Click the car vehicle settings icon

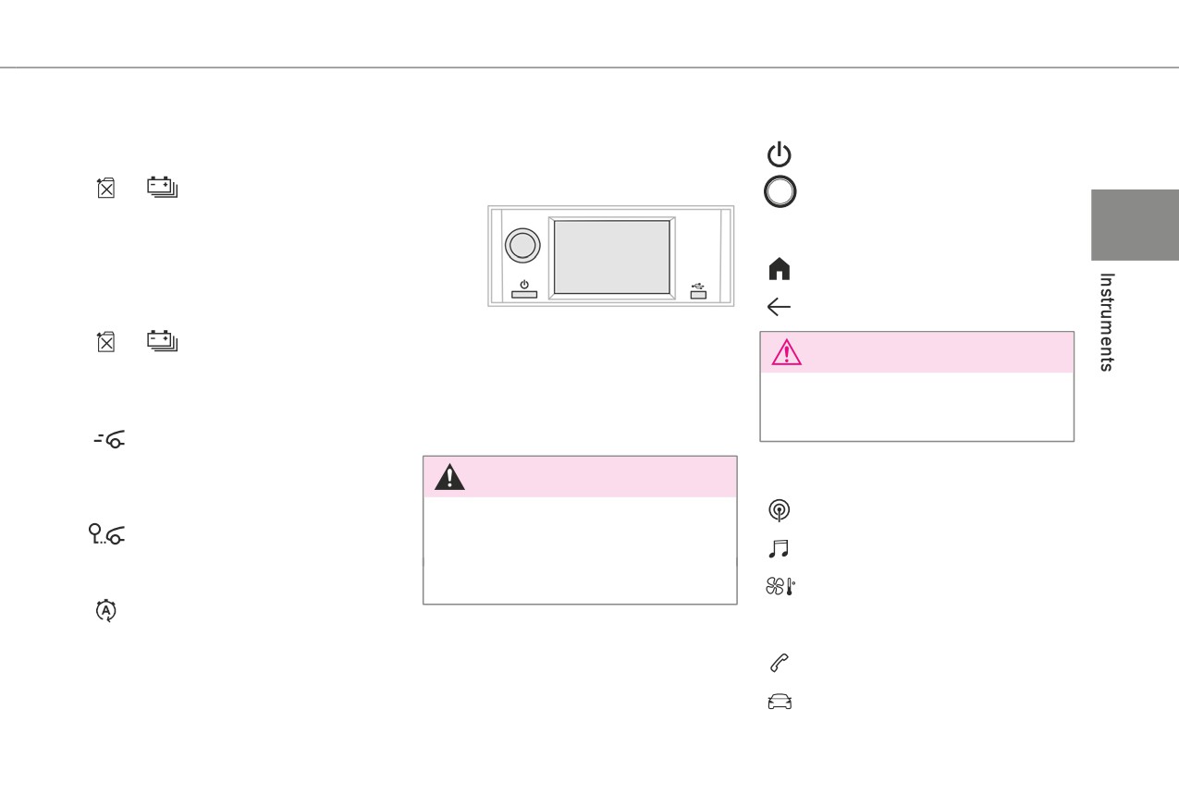click(780, 702)
